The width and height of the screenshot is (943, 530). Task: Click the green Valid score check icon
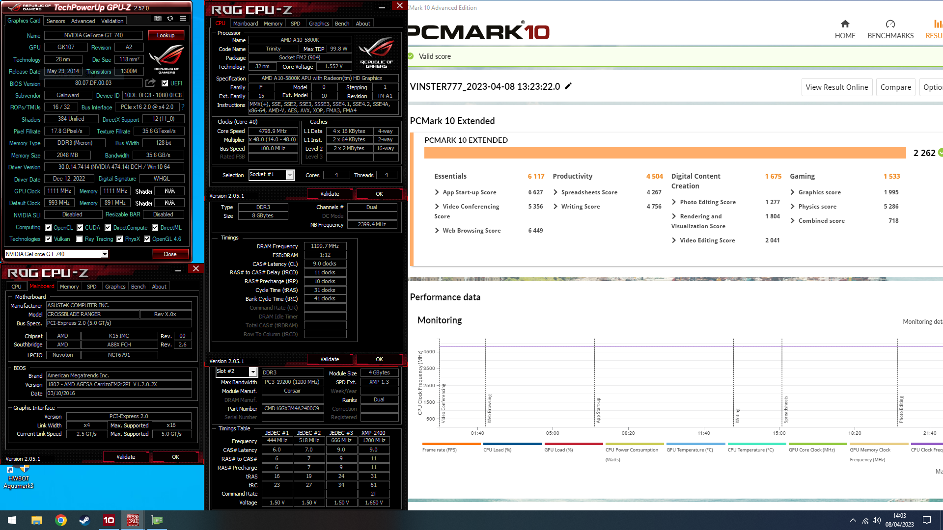coord(411,56)
